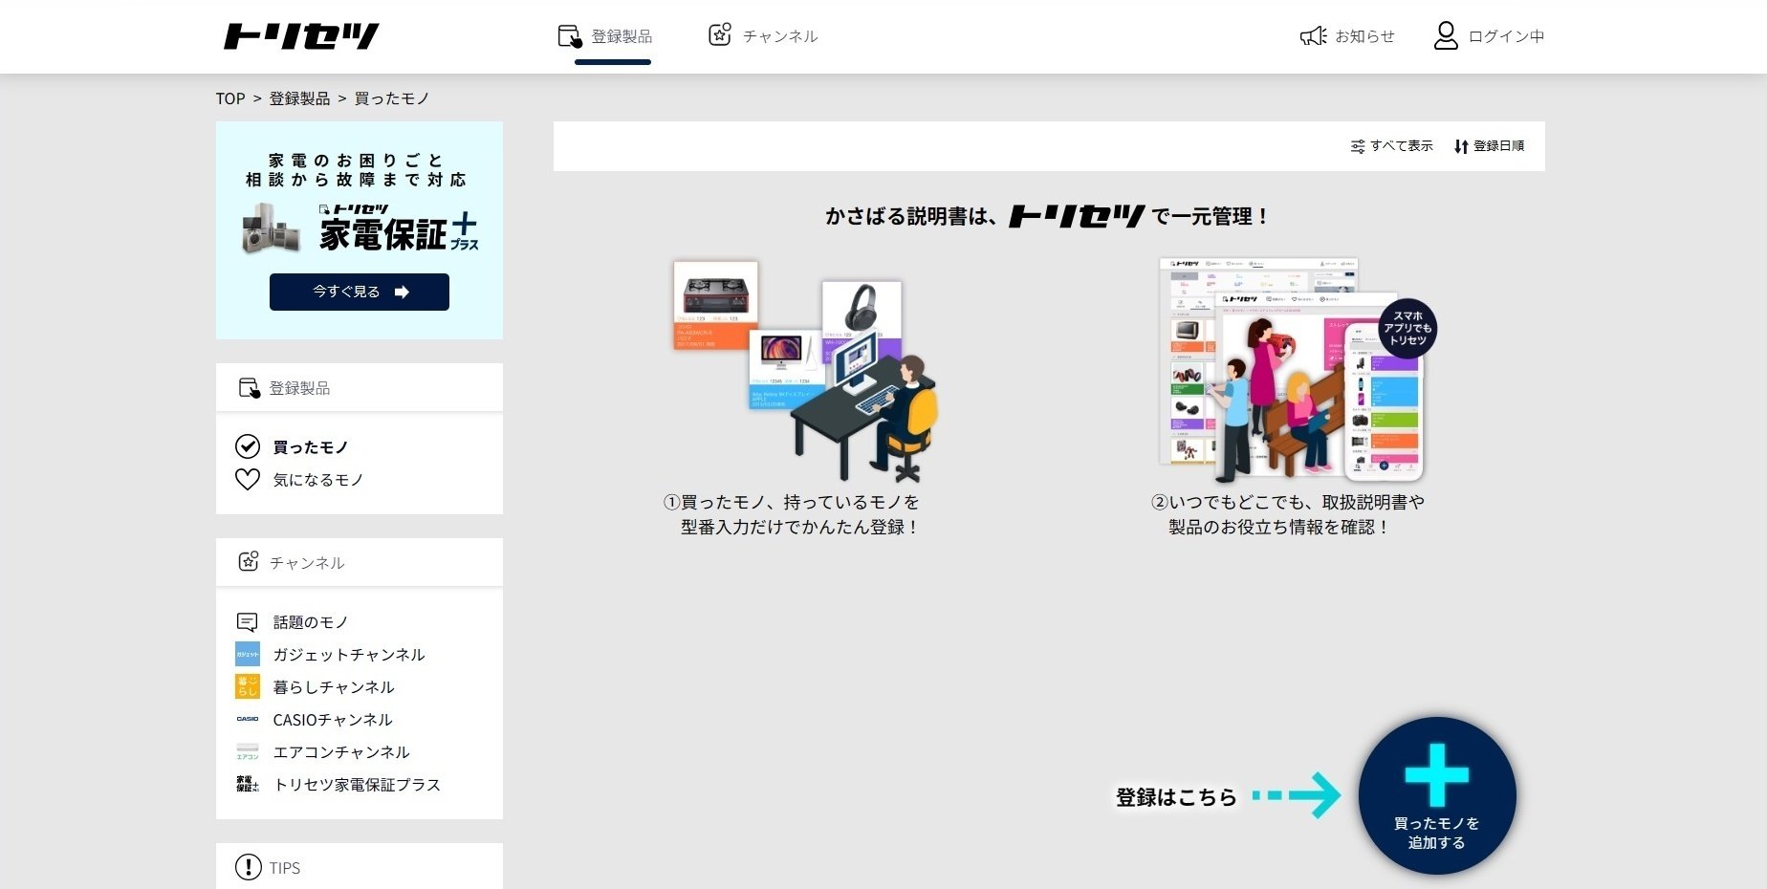1767x889 pixels.
Task: Click the トリセツ logo at top left
Action: click(x=300, y=36)
